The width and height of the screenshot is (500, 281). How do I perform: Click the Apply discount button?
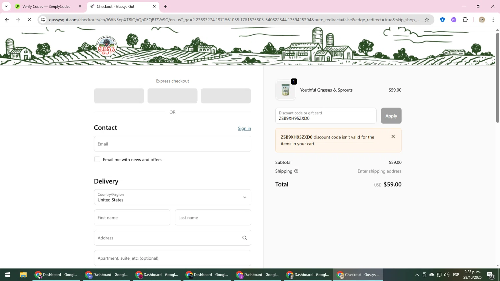point(391,116)
